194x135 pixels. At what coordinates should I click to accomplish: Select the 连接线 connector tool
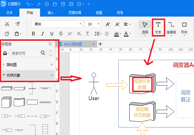click(x=171, y=29)
